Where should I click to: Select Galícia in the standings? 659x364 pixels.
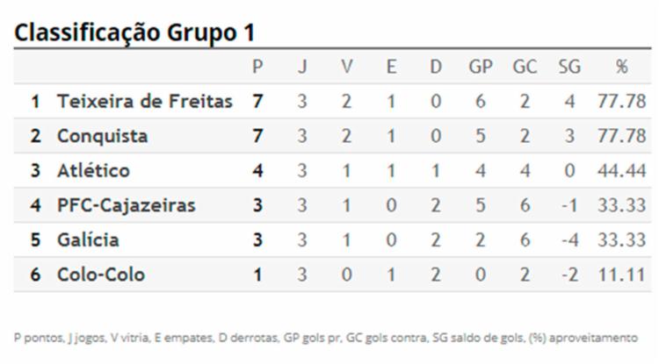pos(88,239)
